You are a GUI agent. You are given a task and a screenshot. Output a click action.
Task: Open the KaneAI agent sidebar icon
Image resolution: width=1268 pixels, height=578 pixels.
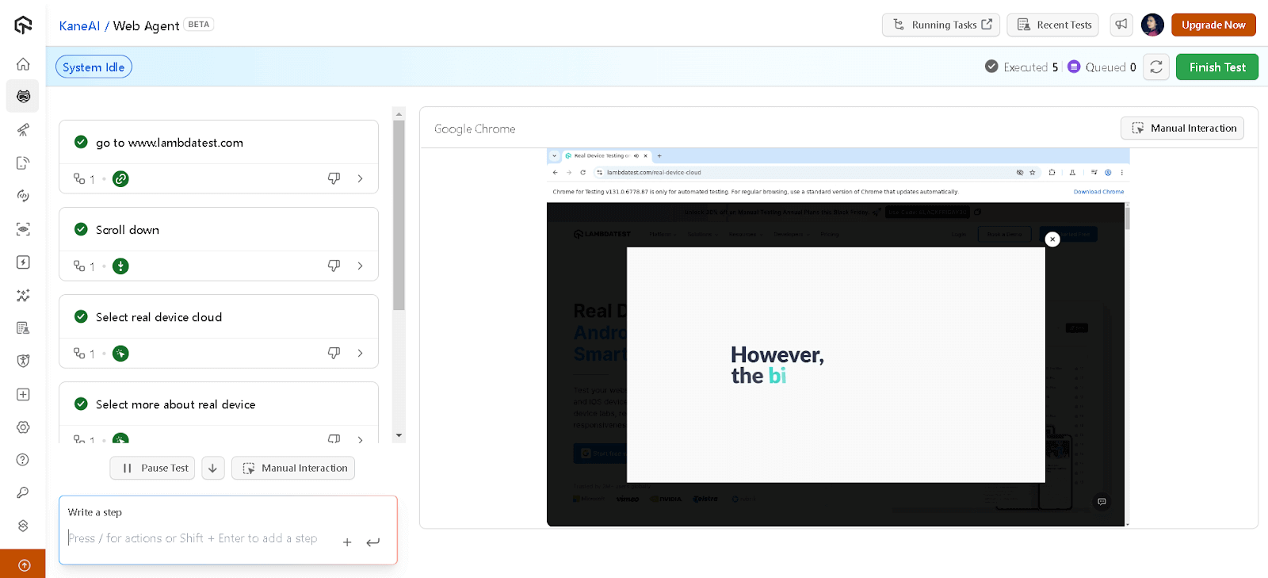23,96
